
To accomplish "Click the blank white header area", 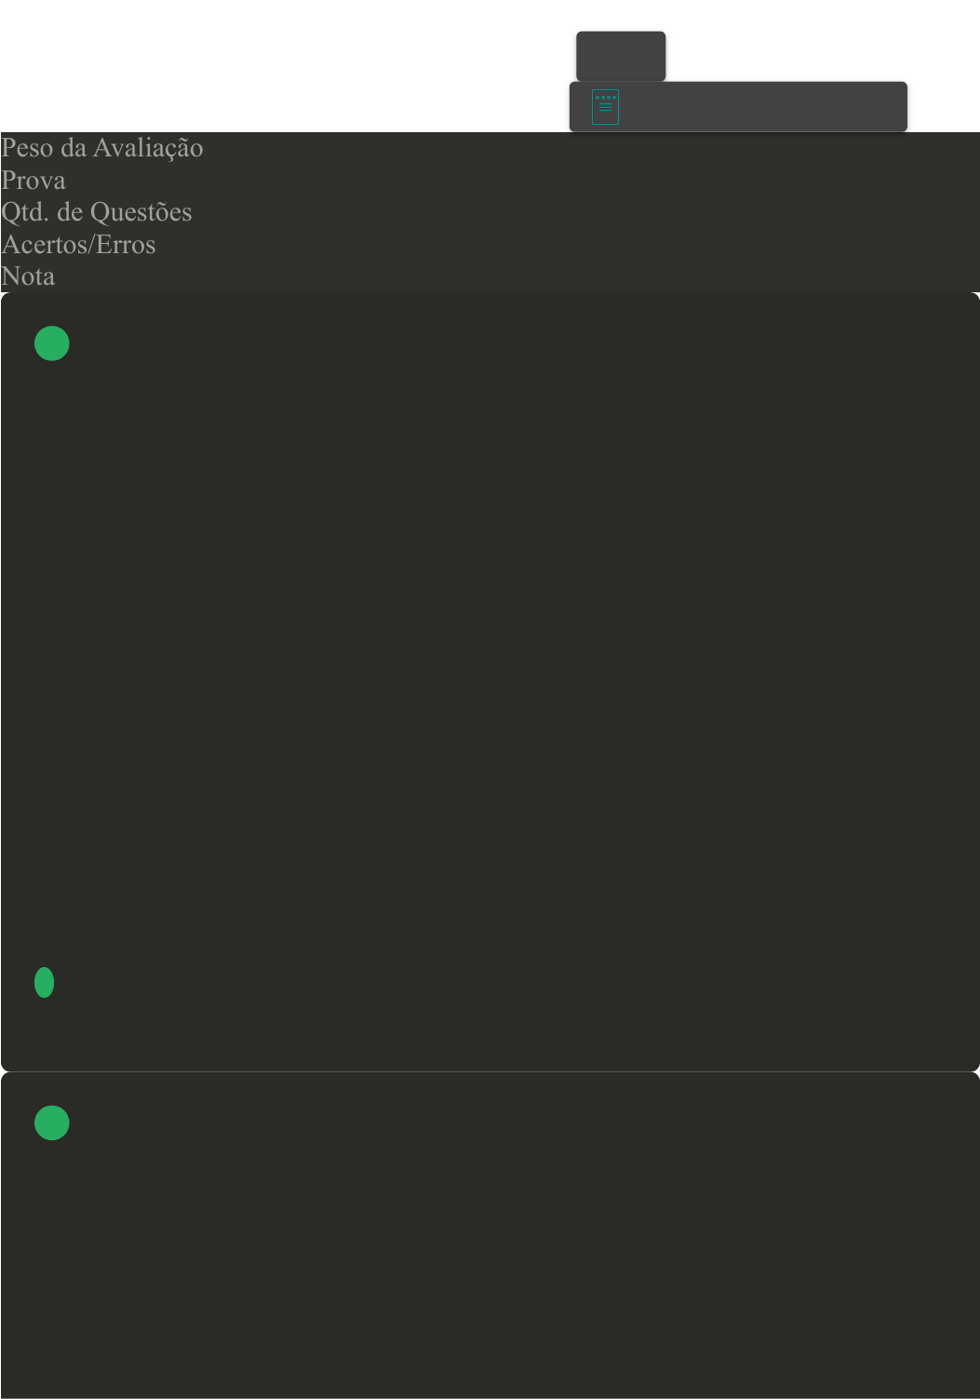I will (279, 65).
